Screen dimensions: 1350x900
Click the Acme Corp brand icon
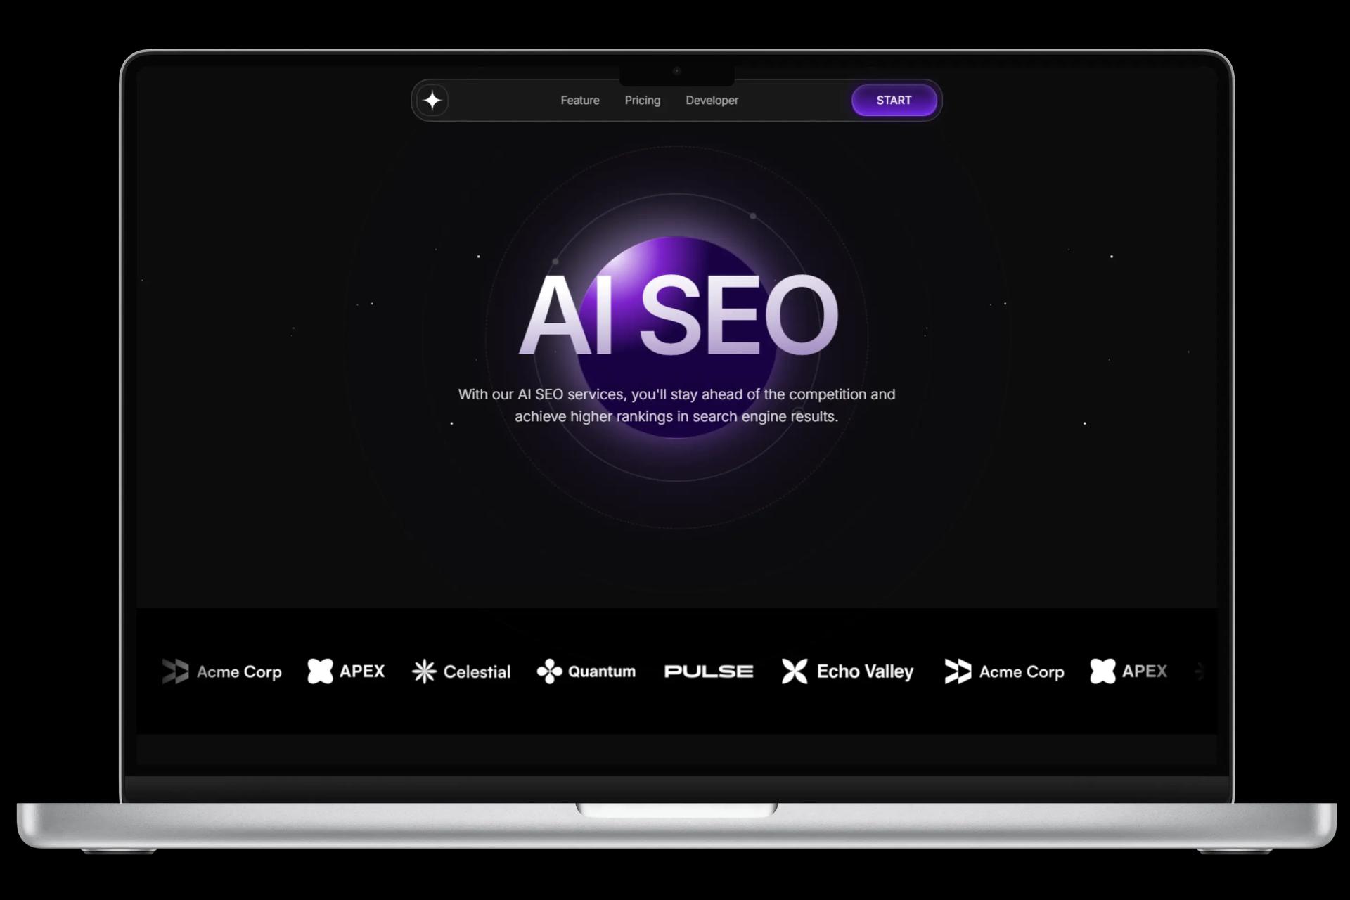(174, 671)
